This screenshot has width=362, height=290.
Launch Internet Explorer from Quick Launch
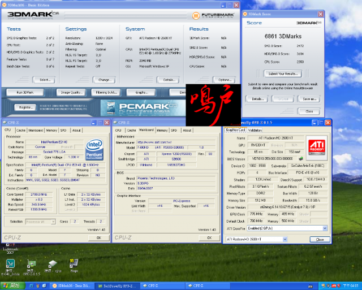pos(31,285)
